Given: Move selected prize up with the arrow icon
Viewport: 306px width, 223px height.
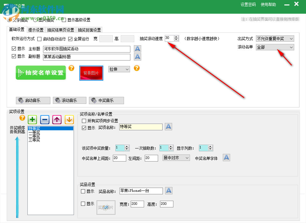Looking at the screenshot, I should coord(57,119).
